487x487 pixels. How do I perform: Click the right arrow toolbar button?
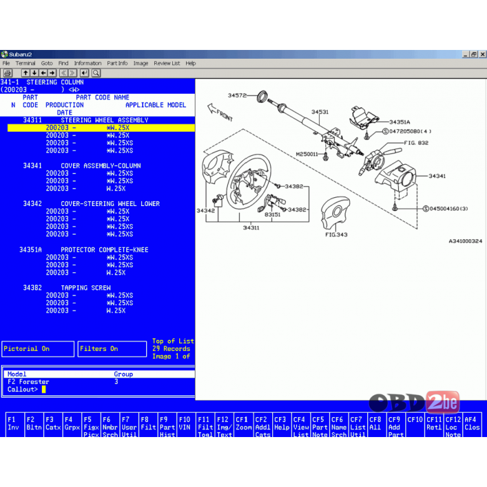tap(52, 73)
